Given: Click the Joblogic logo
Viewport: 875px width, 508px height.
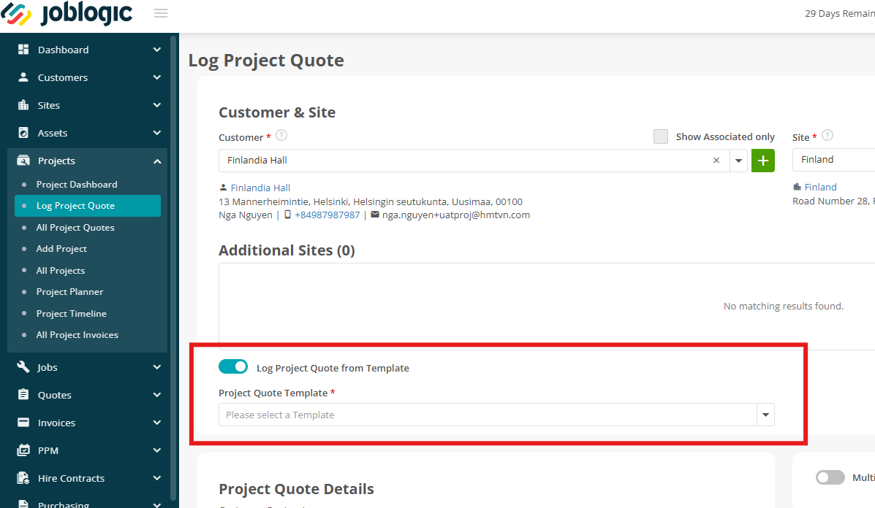Looking at the screenshot, I should click(67, 13).
